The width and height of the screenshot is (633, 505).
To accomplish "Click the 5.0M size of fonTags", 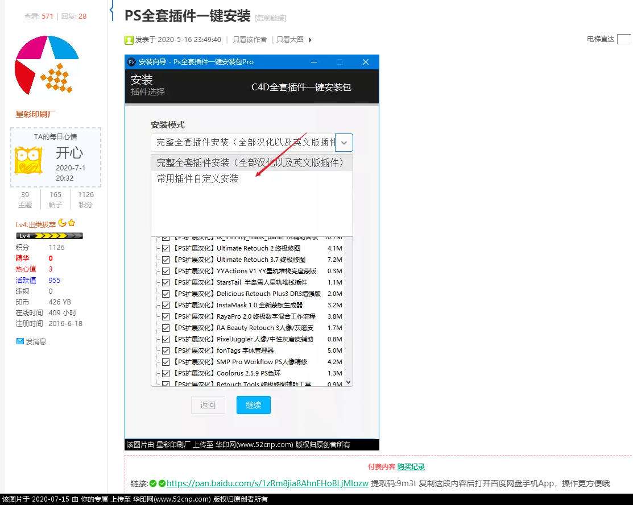I will tap(334, 350).
